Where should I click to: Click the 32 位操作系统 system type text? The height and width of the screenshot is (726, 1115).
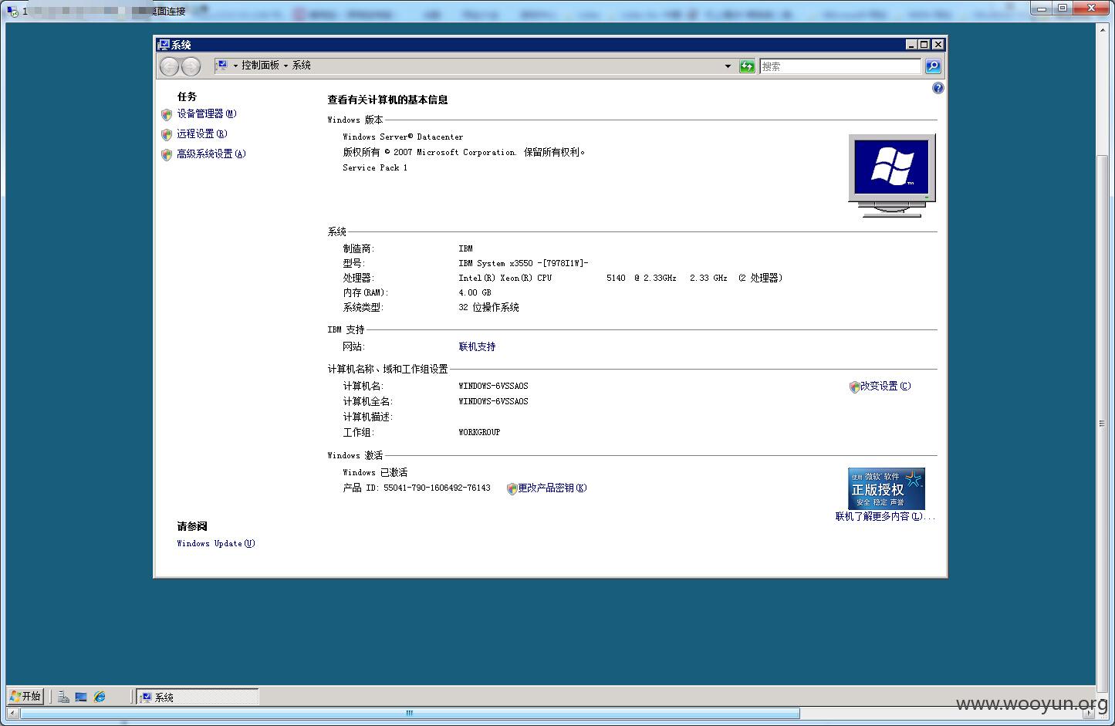pos(488,308)
